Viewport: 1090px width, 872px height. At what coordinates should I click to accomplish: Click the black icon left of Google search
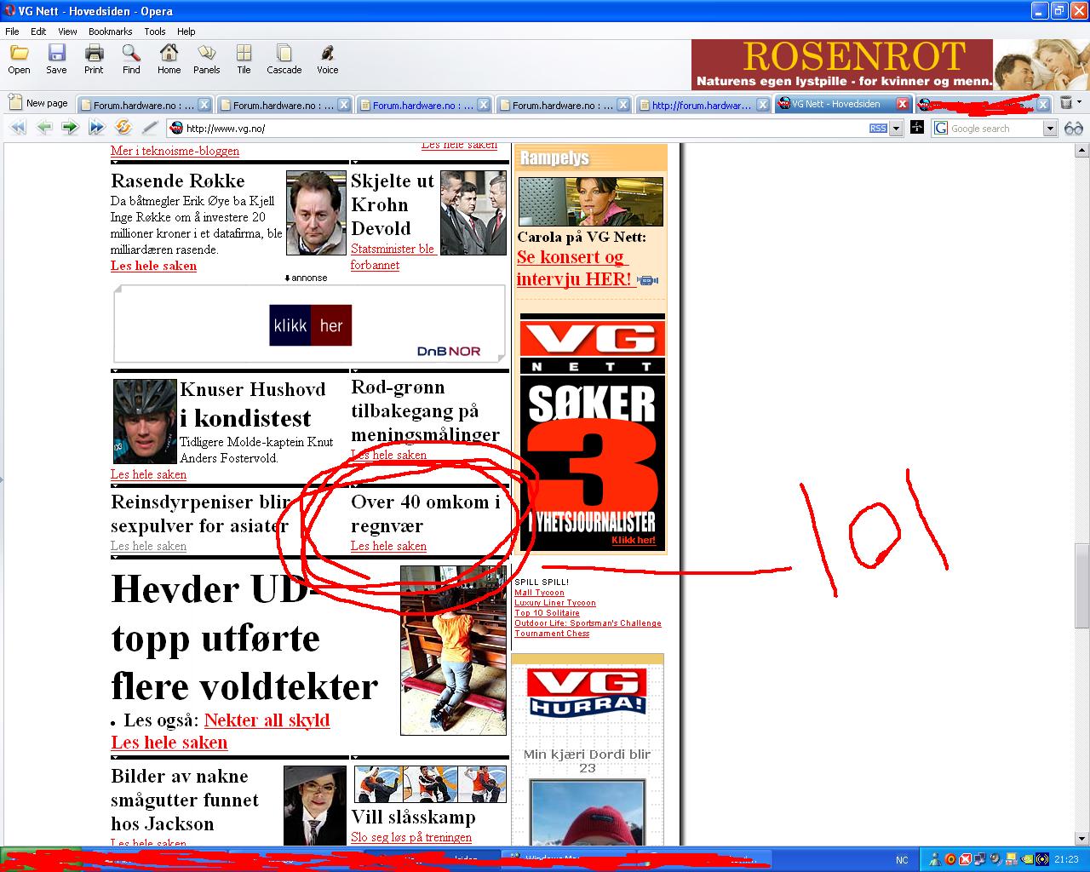[x=917, y=128]
